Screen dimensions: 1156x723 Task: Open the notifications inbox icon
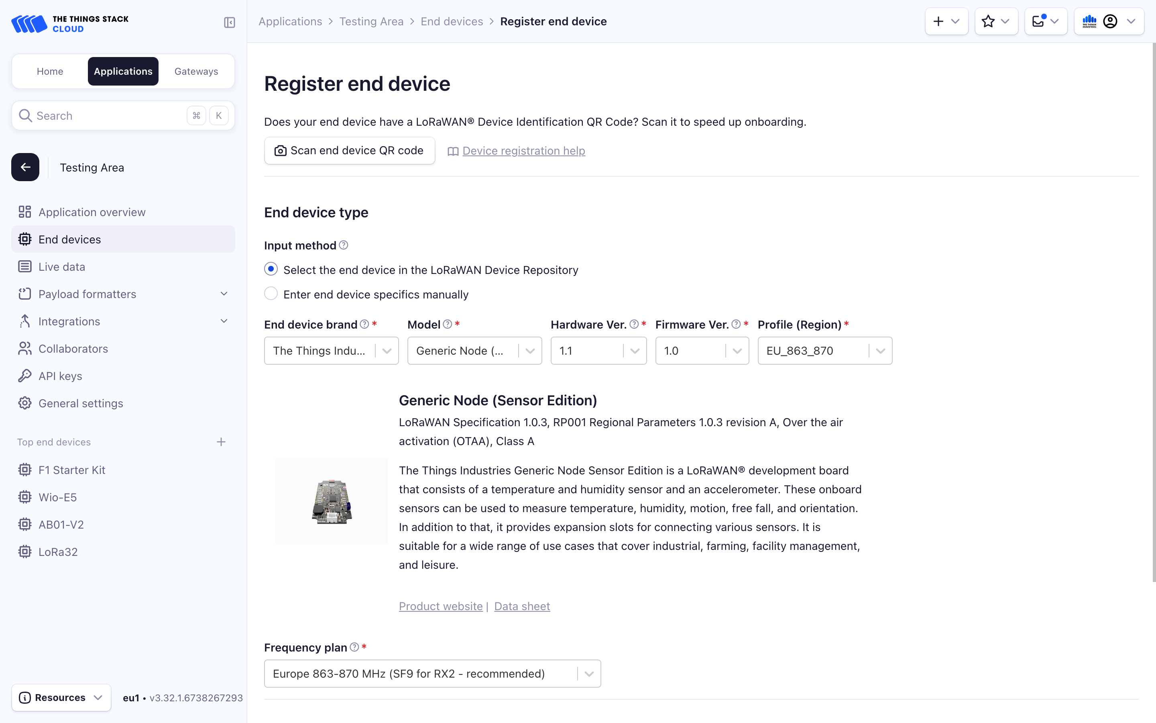(x=1038, y=21)
